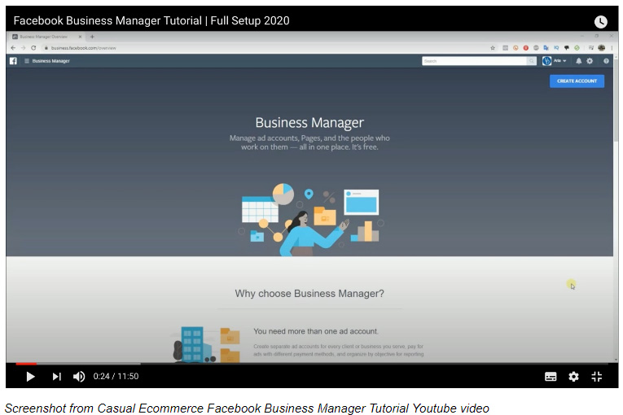623x415 pixels.
Task: Open the help question mark icon
Action: [606, 61]
